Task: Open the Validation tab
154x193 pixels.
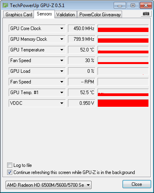Action: click(x=66, y=15)
